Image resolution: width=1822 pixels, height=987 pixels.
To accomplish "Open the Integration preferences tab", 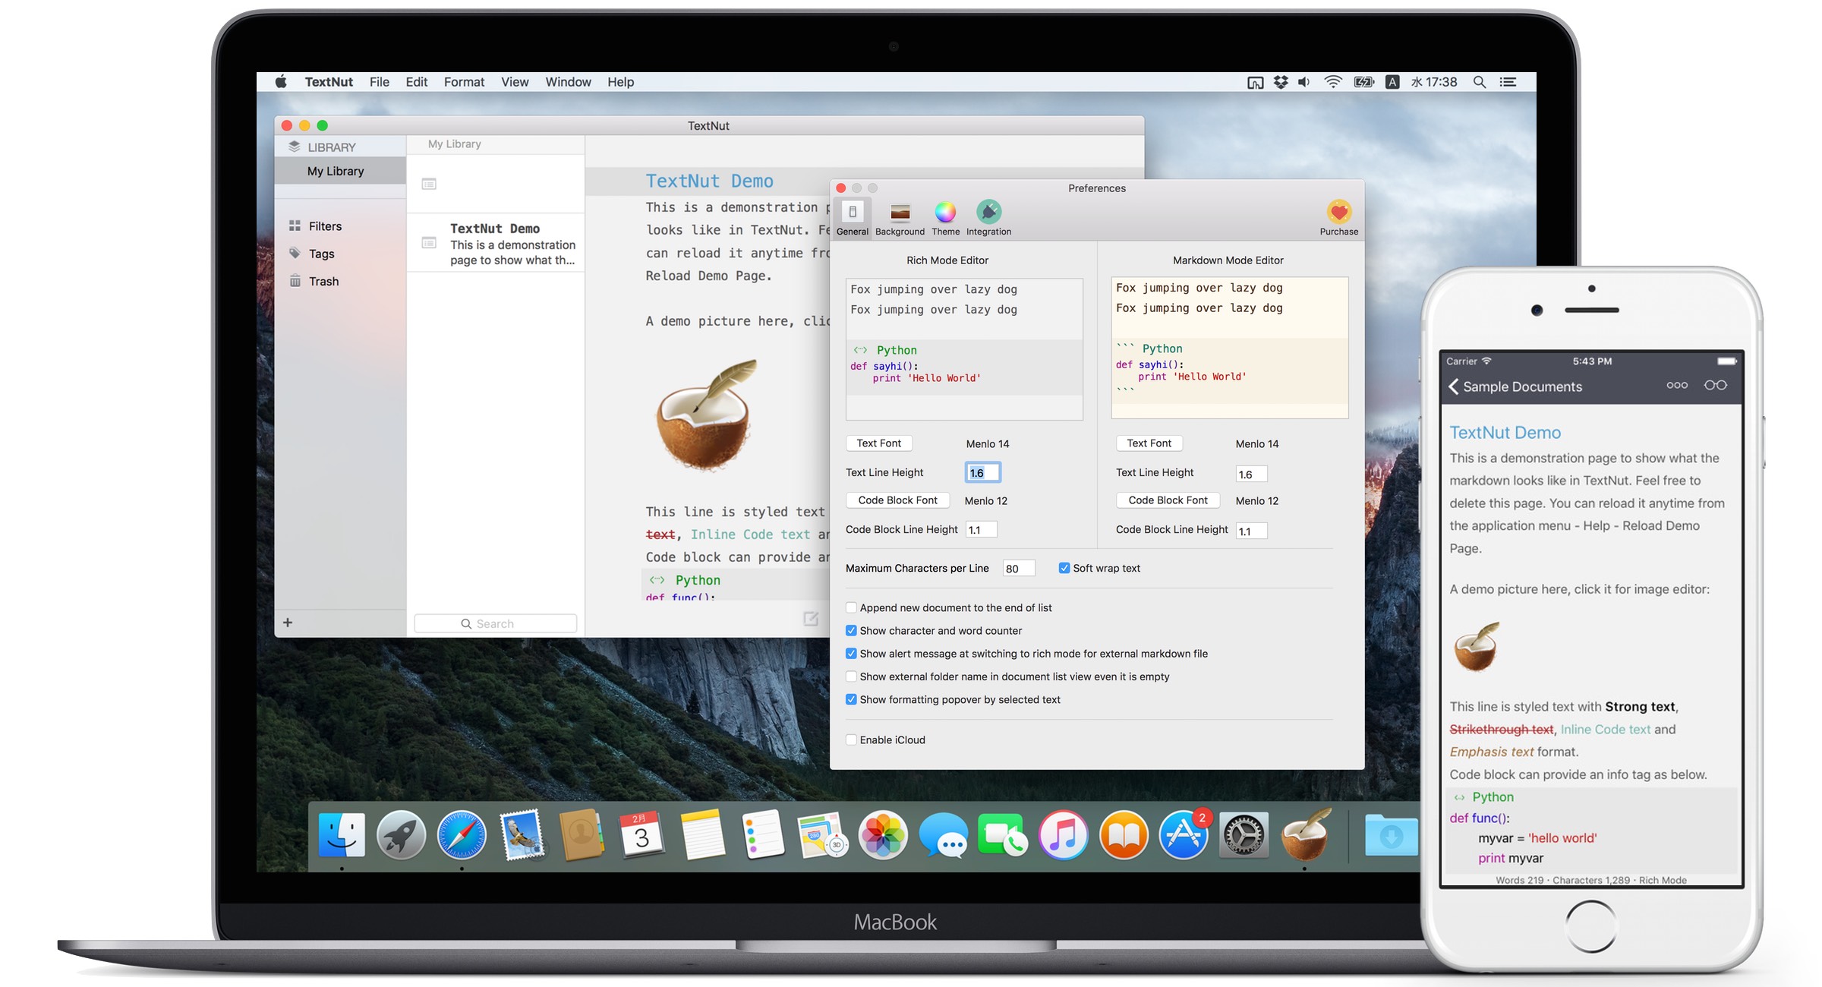I will coord(988,213).
